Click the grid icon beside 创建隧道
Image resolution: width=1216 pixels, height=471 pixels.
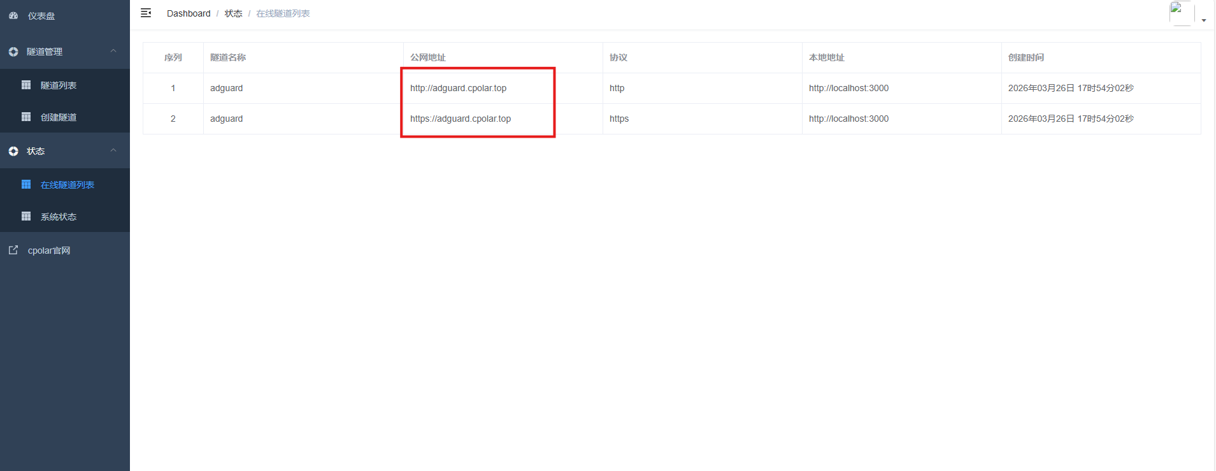tap(26, 117)
